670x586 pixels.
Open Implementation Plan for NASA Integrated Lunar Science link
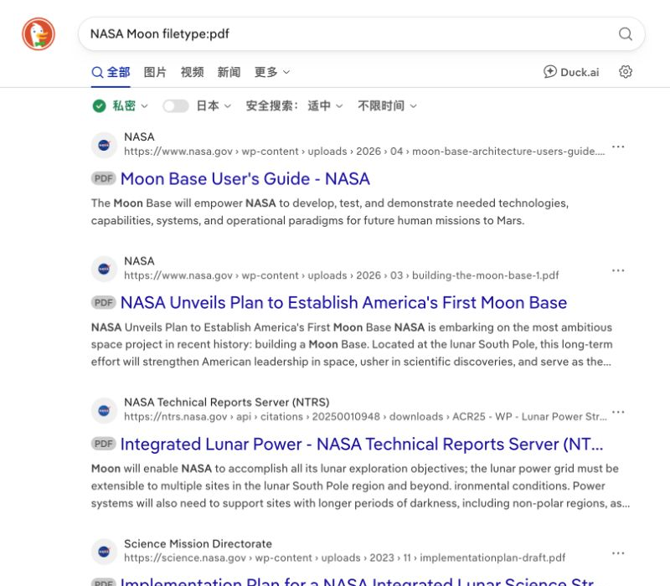pos(358,581)
